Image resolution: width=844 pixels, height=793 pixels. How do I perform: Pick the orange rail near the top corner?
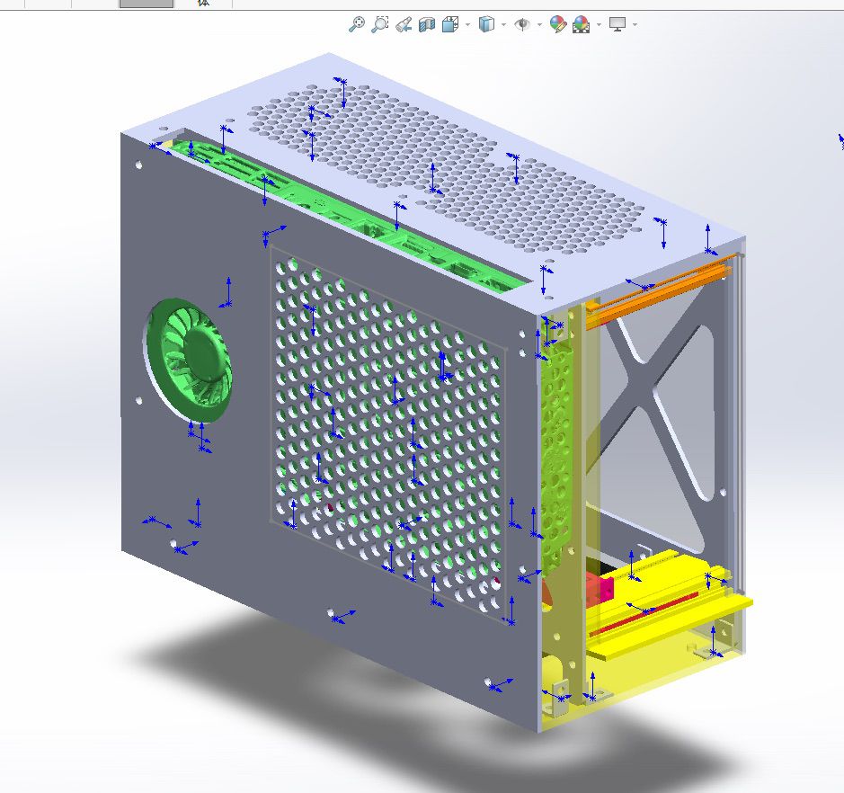point(656,285)
